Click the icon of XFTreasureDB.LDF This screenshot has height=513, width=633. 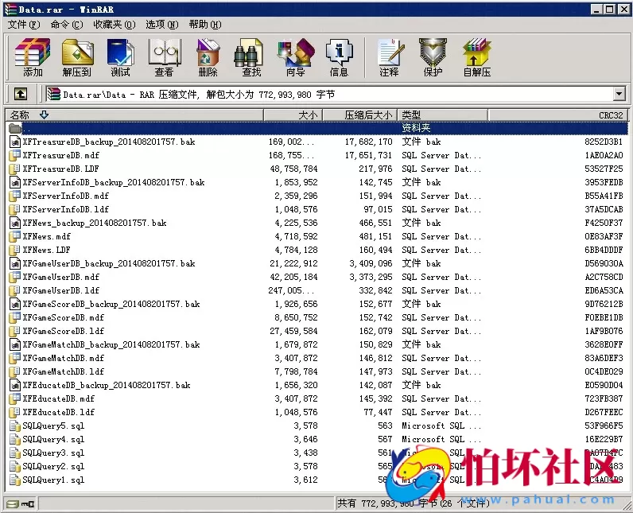click(15, 169)
